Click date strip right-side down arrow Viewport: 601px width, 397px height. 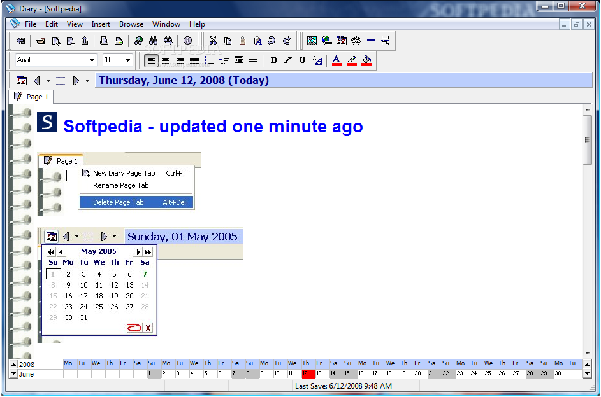[587, 373]
